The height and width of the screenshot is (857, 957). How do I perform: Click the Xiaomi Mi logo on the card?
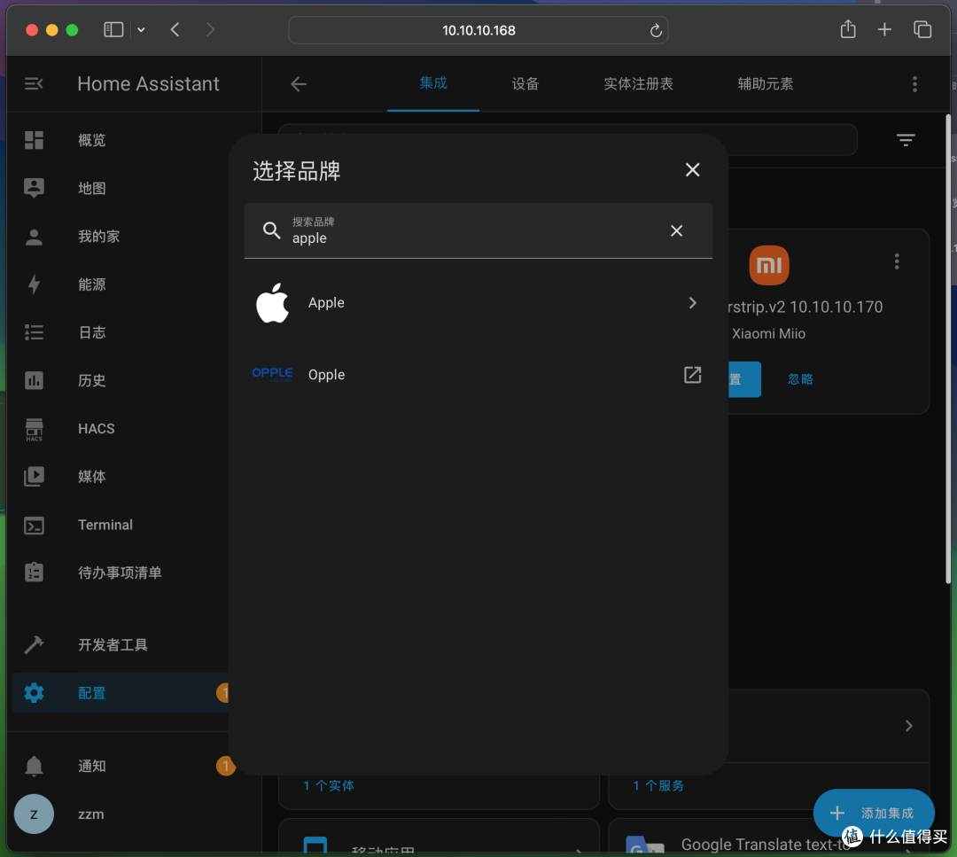[768, 266]
